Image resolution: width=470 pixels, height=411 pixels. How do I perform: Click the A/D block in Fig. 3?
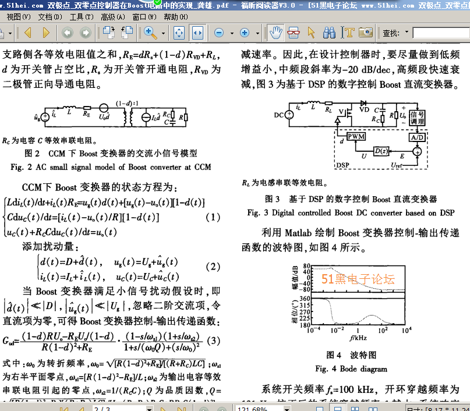(417, 137)
